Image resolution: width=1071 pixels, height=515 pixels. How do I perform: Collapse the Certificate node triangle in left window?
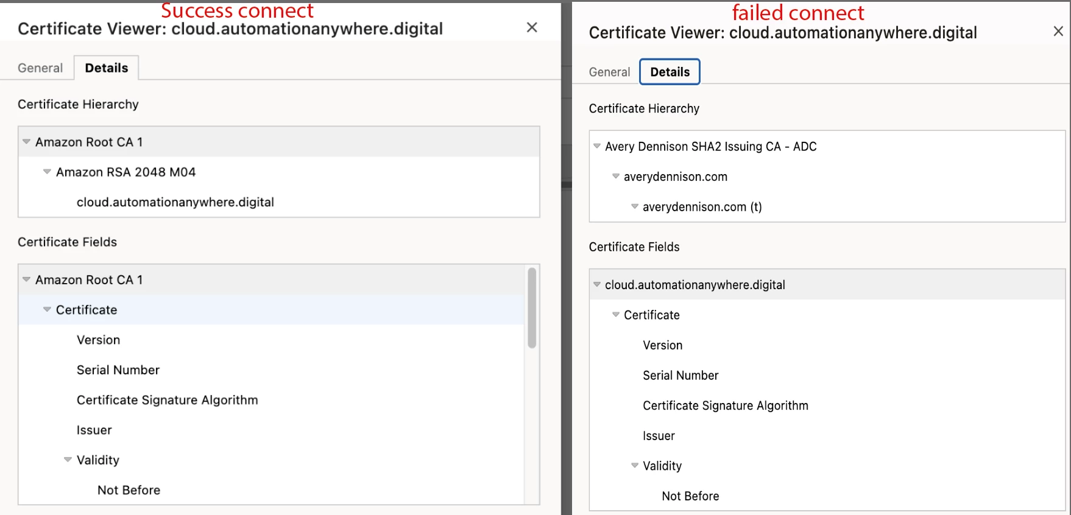tap(47, 309)
